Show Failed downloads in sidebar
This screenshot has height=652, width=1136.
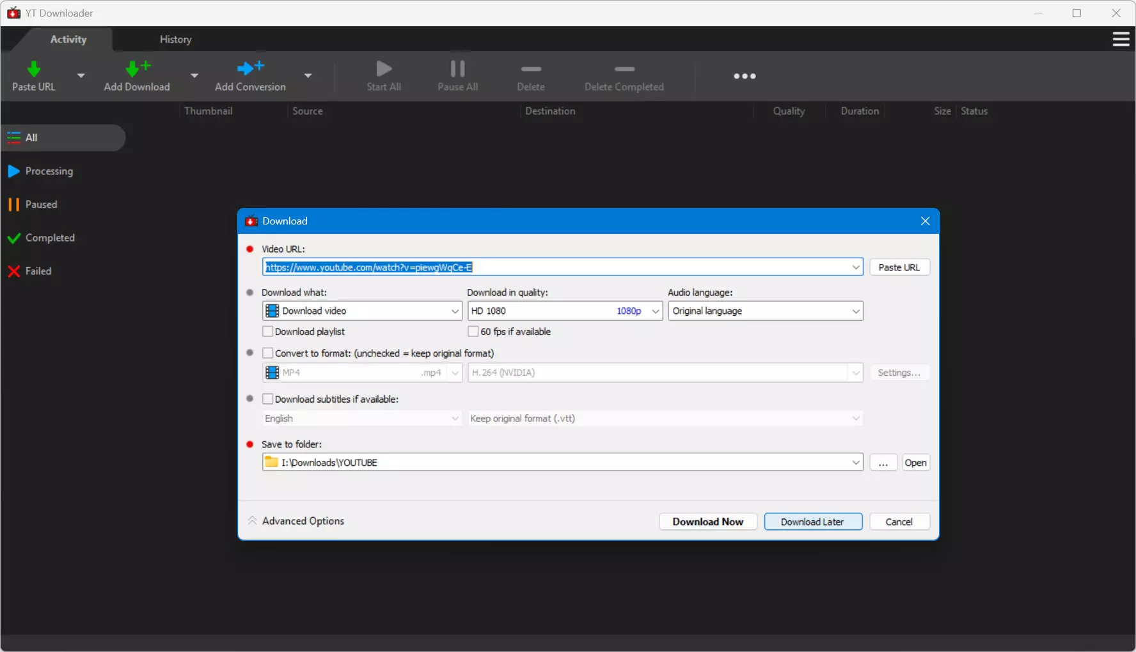[x=38, y=271]
